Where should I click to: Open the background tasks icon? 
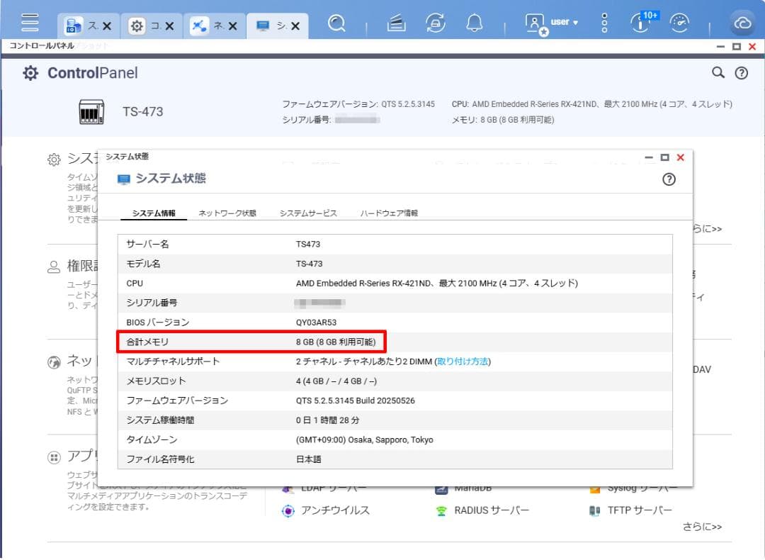(x=397, y=24)
